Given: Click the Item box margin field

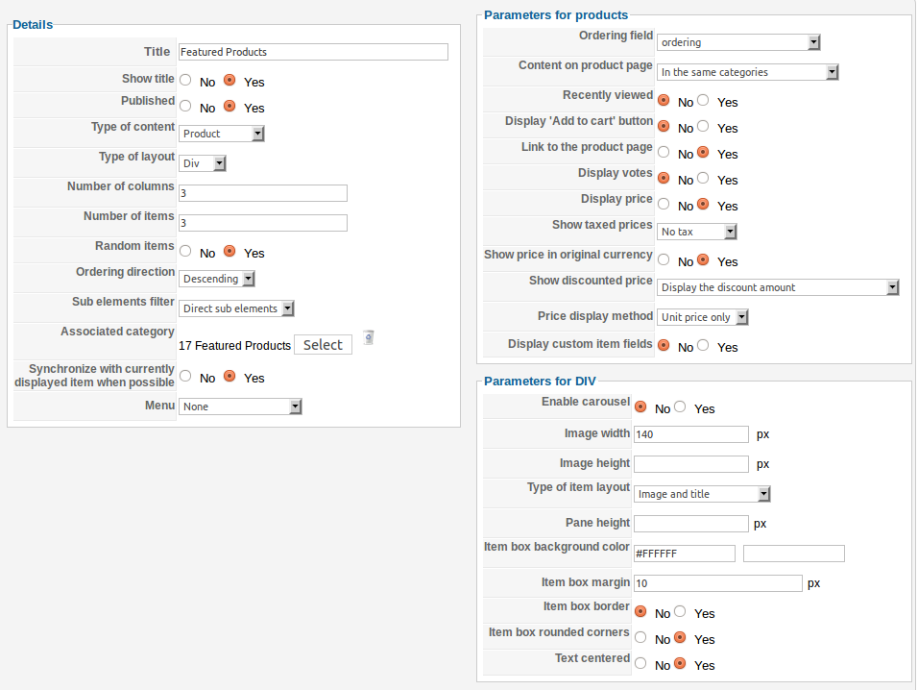Looking at the screenshot, I should click(717, 583).
